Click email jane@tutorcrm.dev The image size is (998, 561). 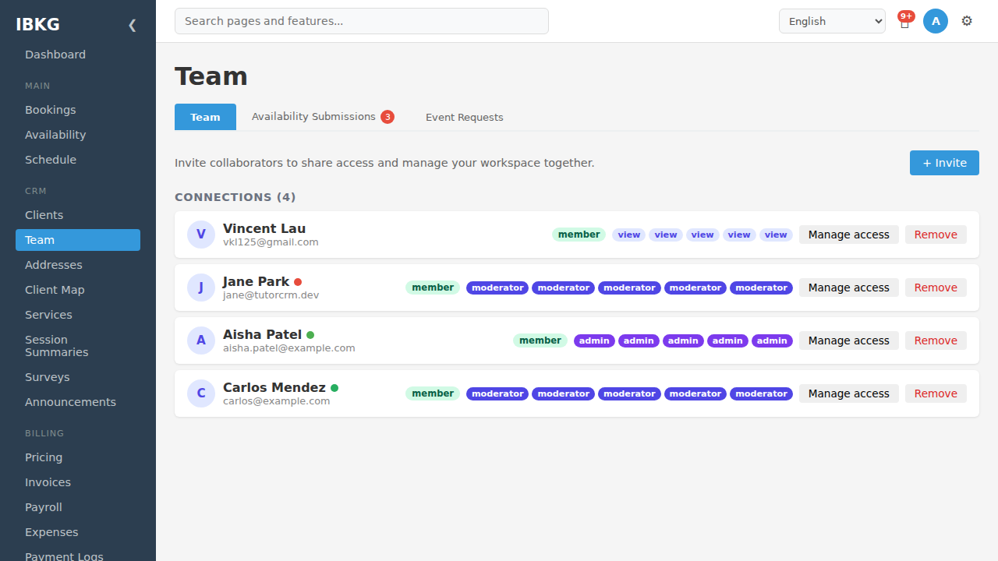point(271,295)
